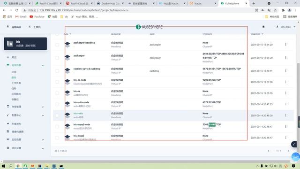300x169 pixels.
Task: Open the dev-zhao user dropdown
Action: [x=285, y=27]
